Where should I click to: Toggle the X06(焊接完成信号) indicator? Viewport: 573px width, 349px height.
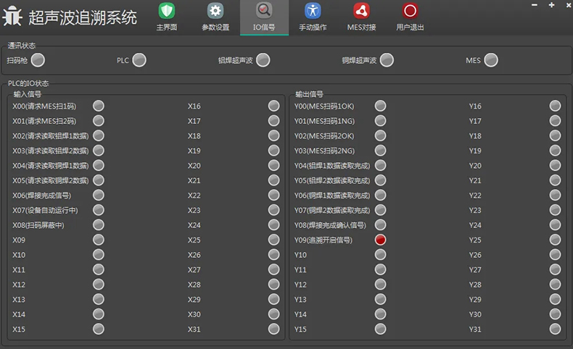pos(99,195)
